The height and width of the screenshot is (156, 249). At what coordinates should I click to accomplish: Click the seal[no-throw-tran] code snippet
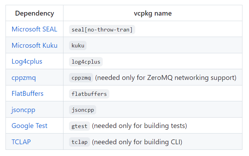[x=102, y=29]
